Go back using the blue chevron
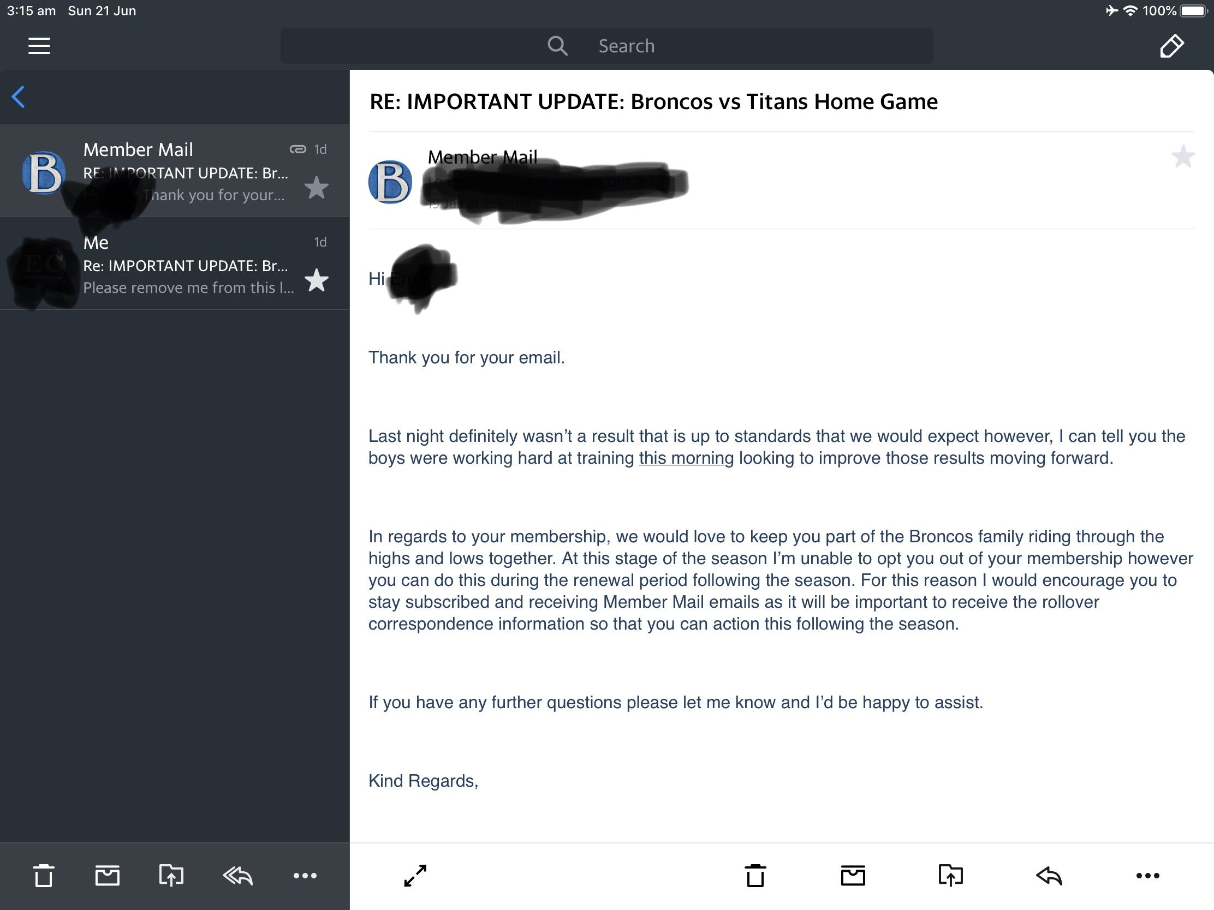This screenshot has height=910, width=1214. pyautogui.click(x=18, y=97)
